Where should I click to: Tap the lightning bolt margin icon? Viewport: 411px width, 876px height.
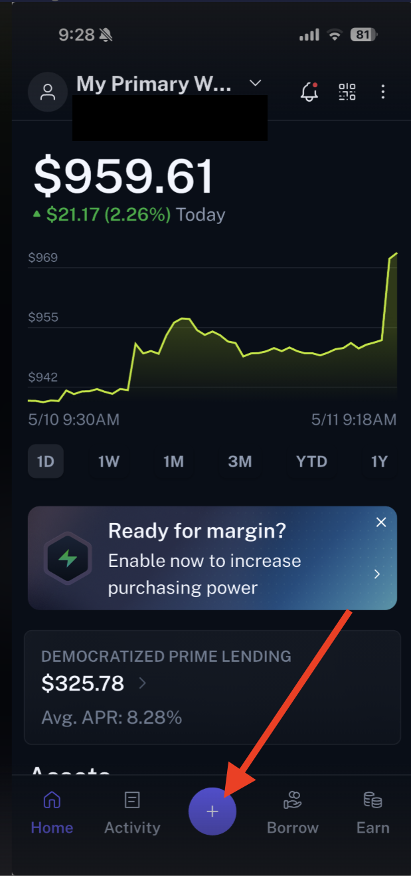67,558
